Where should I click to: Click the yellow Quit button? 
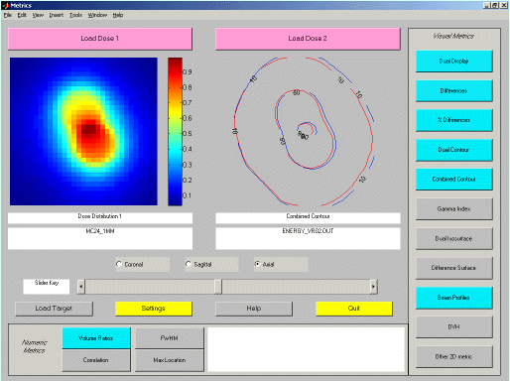point(354,309)
